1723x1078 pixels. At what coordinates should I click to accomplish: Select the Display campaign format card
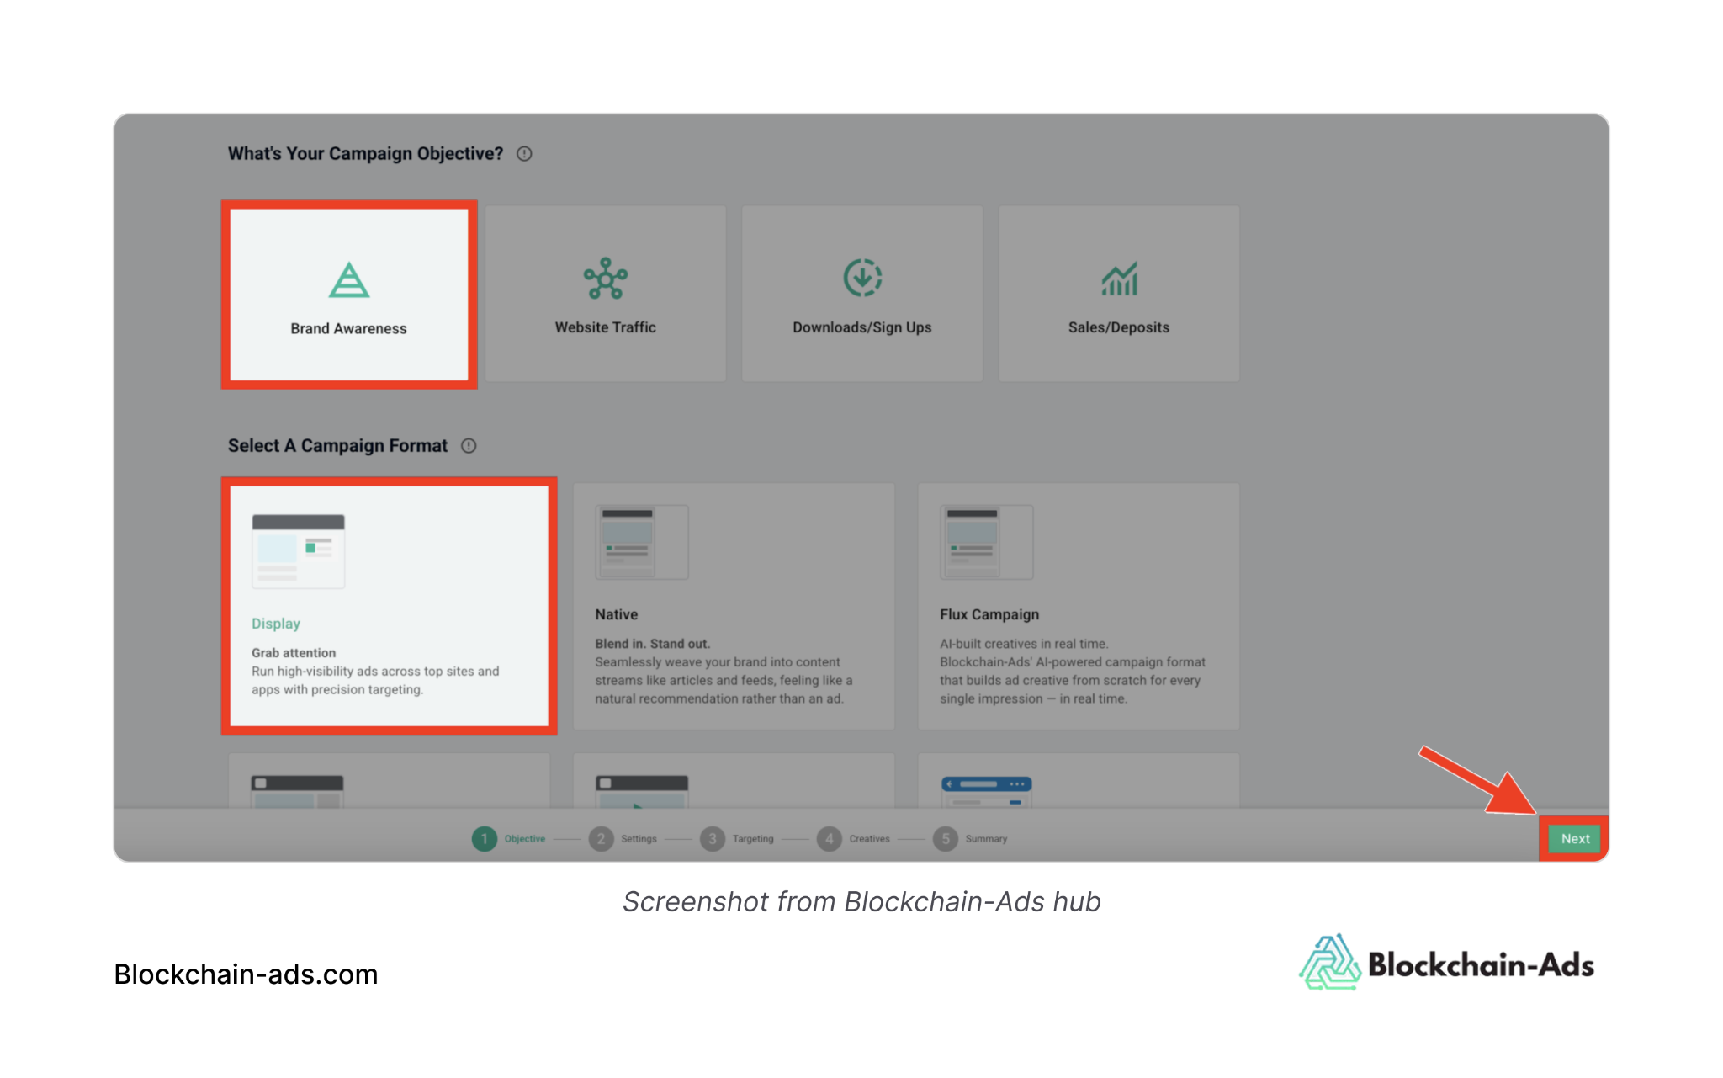[x=389, y=606]
